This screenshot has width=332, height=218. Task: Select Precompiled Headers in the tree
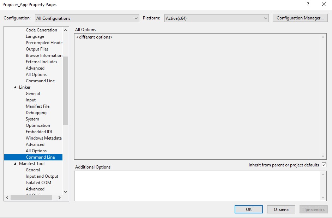point(44,43)
